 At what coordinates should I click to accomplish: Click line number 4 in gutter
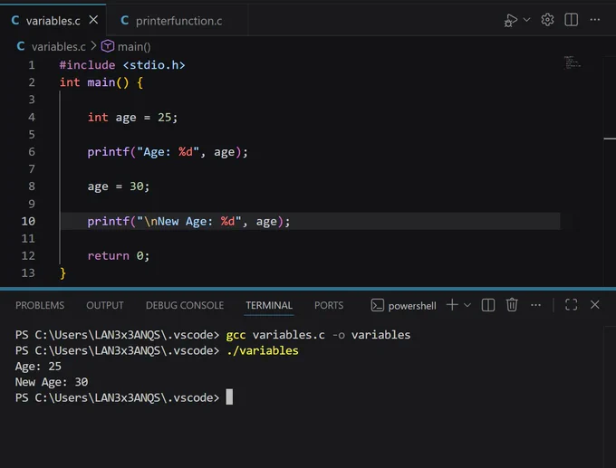(x=32, y=117)
